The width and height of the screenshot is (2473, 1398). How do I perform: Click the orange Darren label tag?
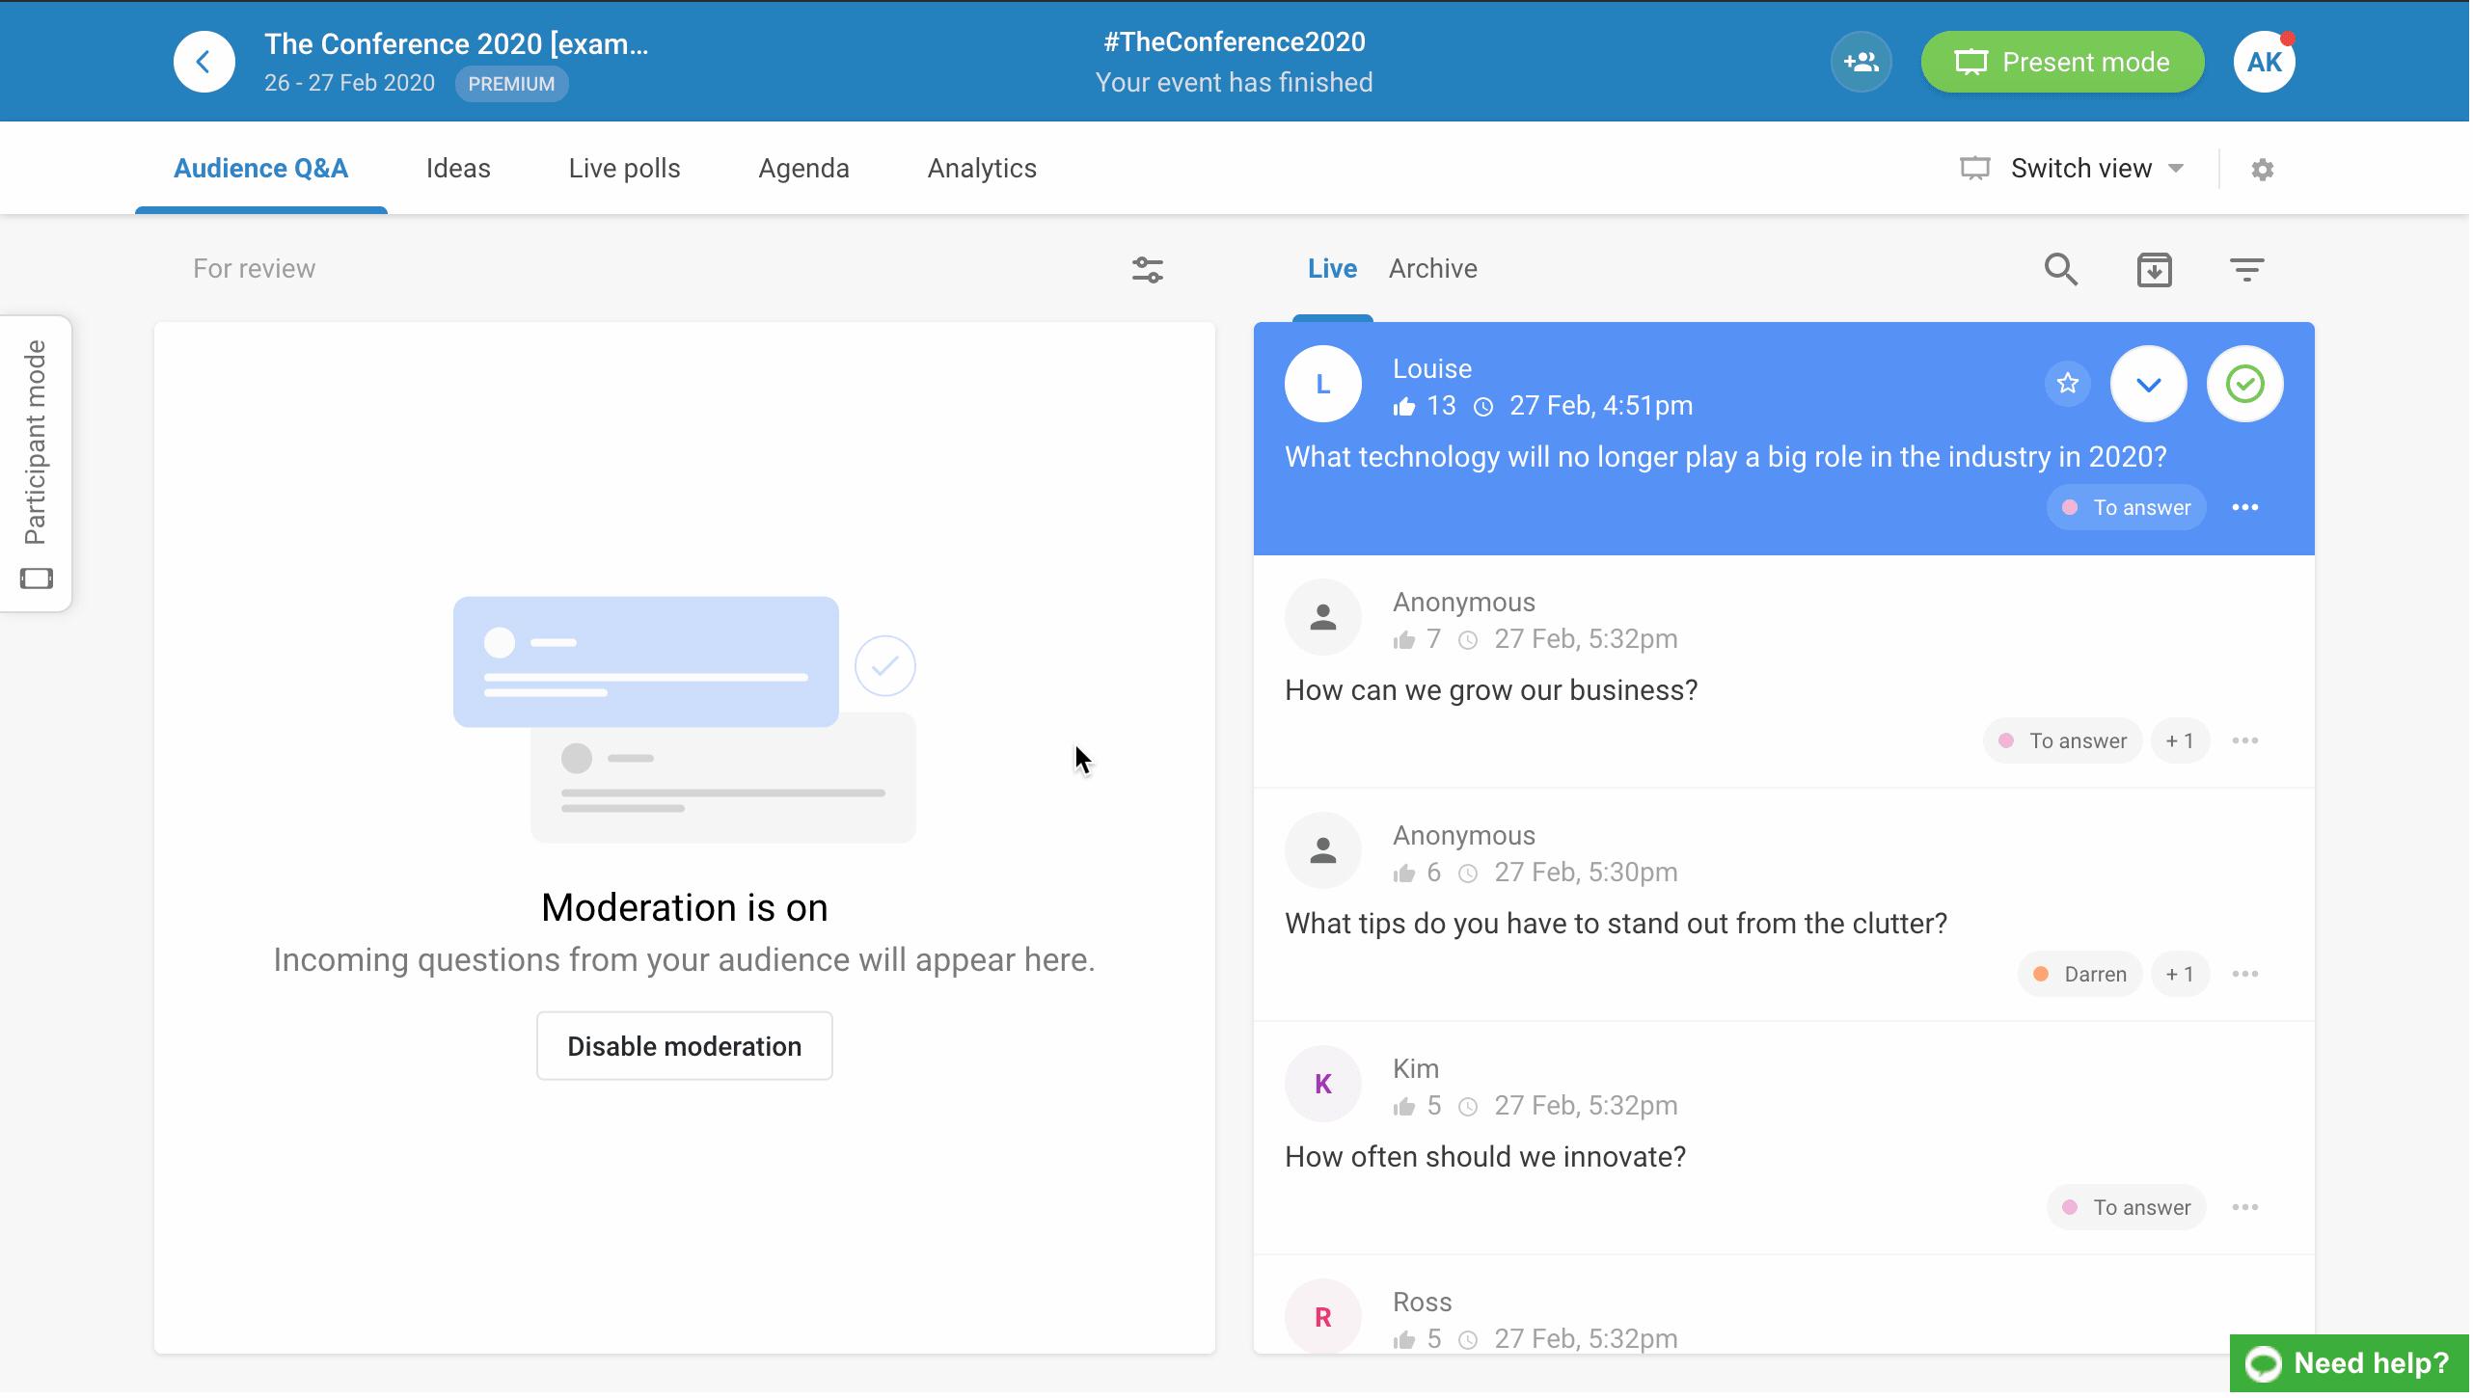point(2081,976)
